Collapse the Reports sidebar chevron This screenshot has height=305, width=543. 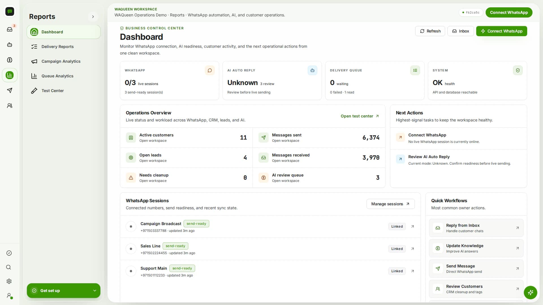(93, 17)
